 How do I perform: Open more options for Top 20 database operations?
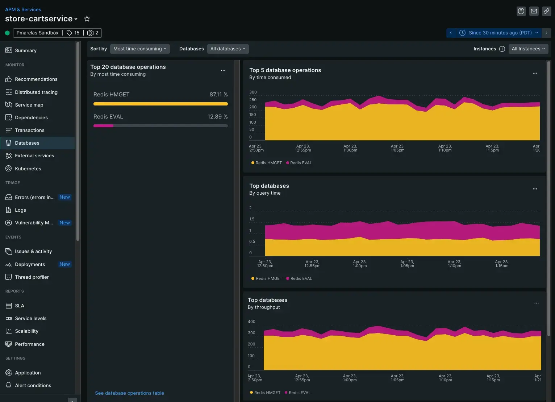click(223, 70)
